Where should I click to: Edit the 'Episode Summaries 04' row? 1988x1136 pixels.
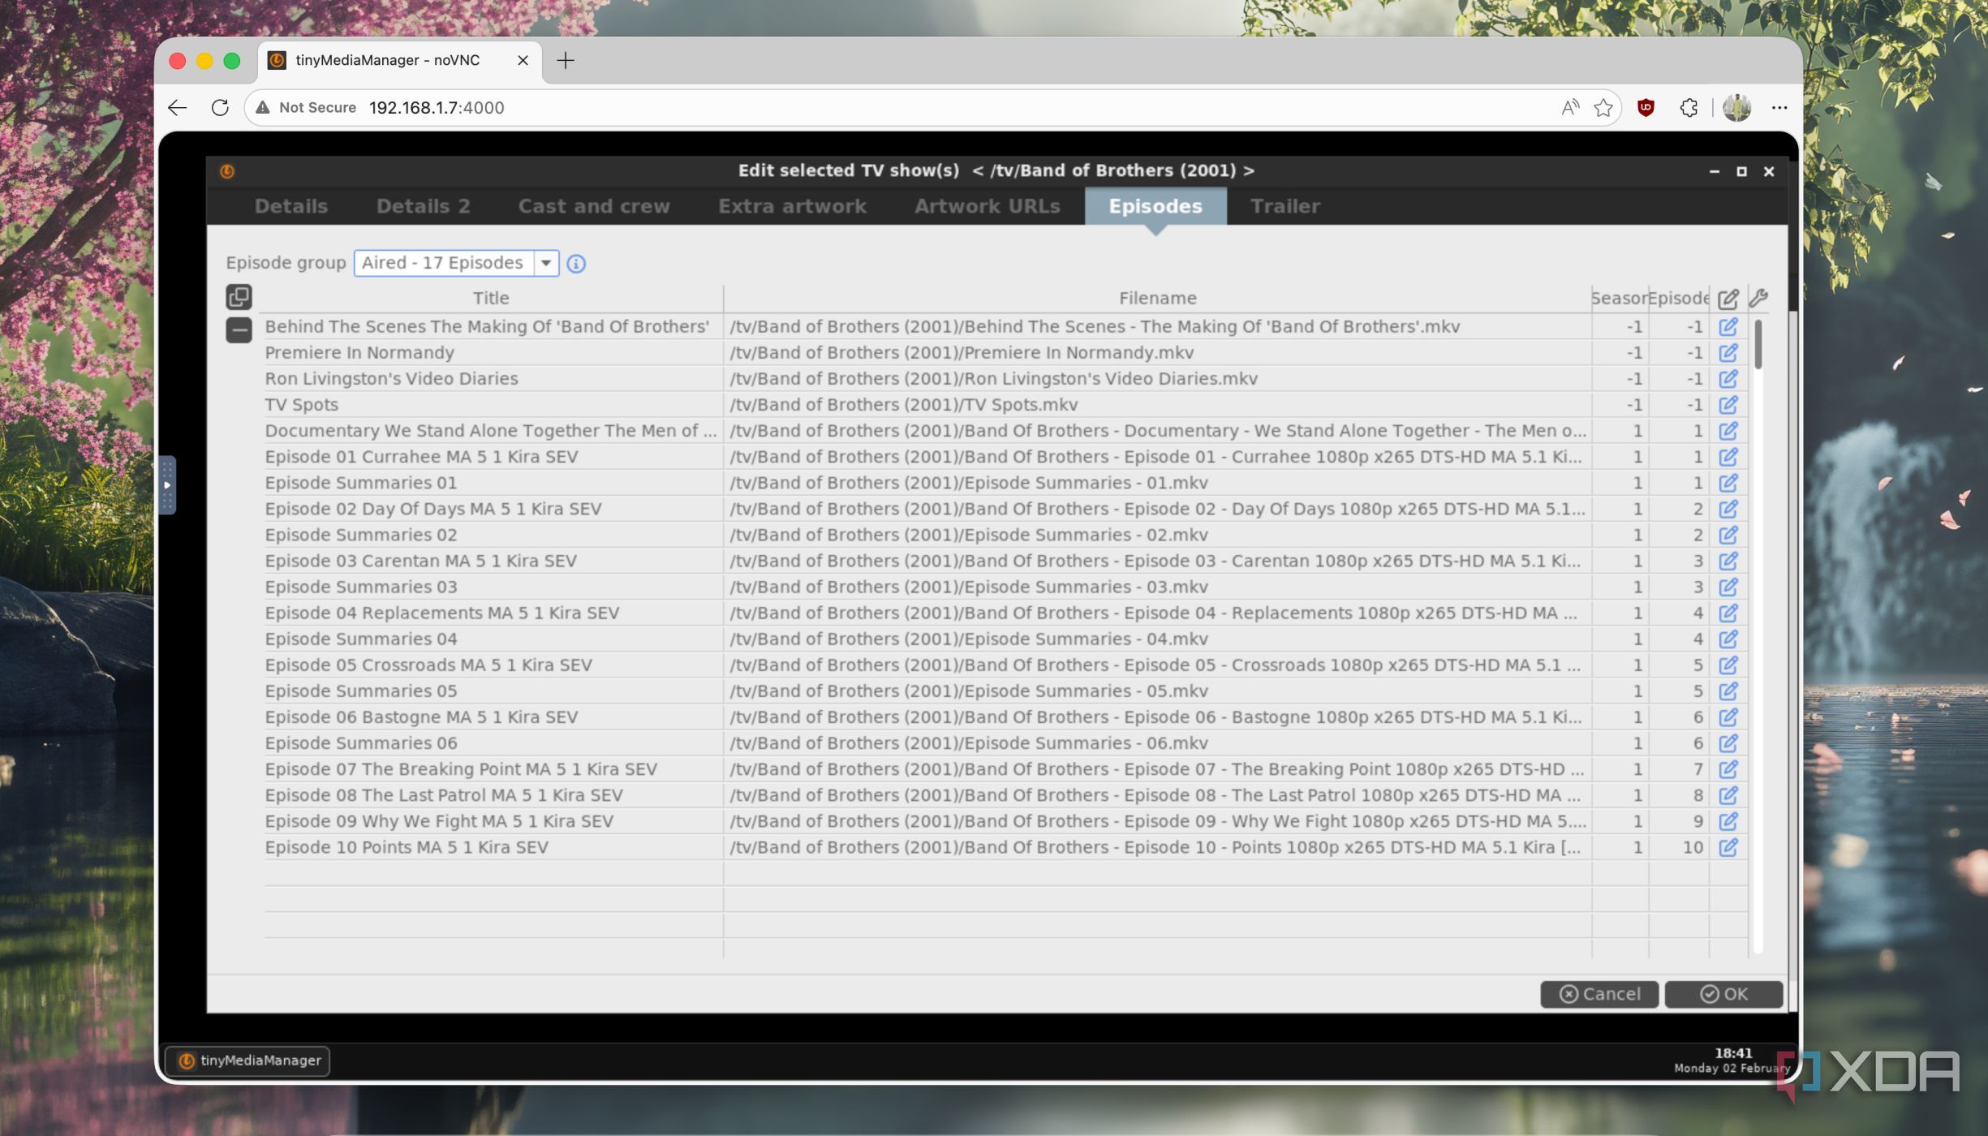coord(1728,639)
